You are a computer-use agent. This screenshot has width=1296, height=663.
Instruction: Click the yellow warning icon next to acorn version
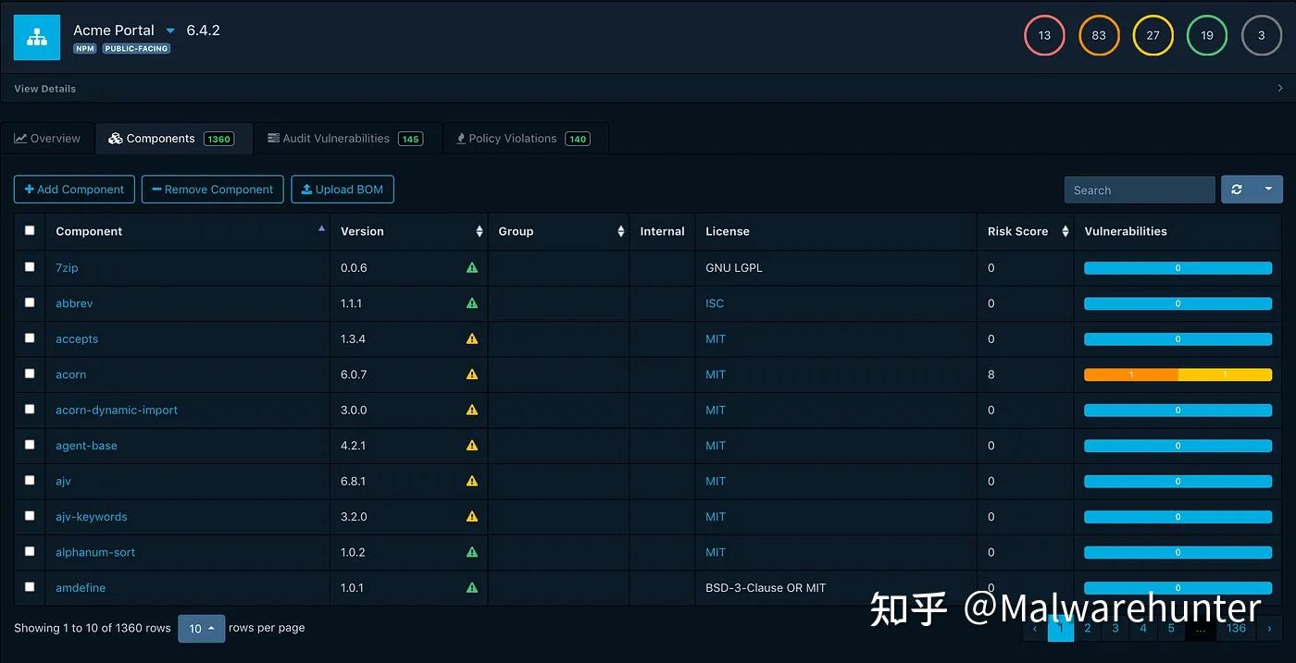[472, 374]
